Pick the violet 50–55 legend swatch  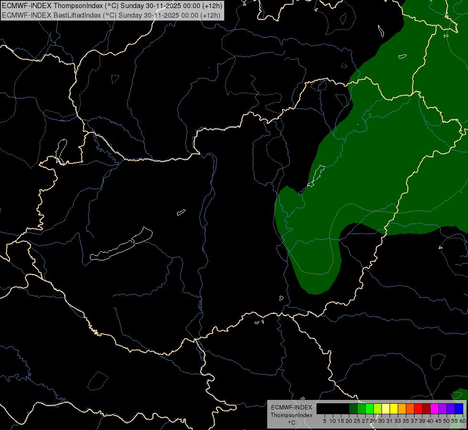[x=451, y=408]
